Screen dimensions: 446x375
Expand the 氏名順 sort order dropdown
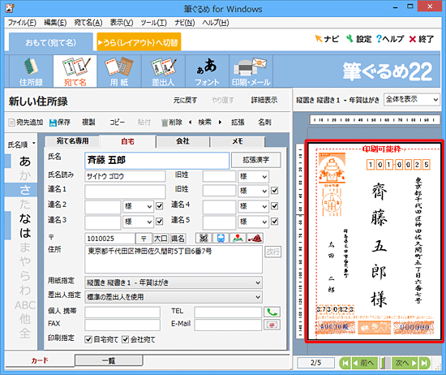coord(21,144)
